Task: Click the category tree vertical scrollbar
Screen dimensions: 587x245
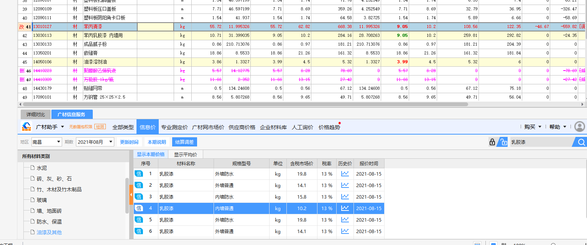Action: [127, 196]
